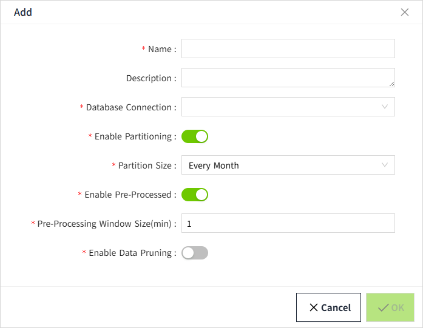Click the "Database Connection" label text
Screen dimensions: 423x328
point(129,107)
